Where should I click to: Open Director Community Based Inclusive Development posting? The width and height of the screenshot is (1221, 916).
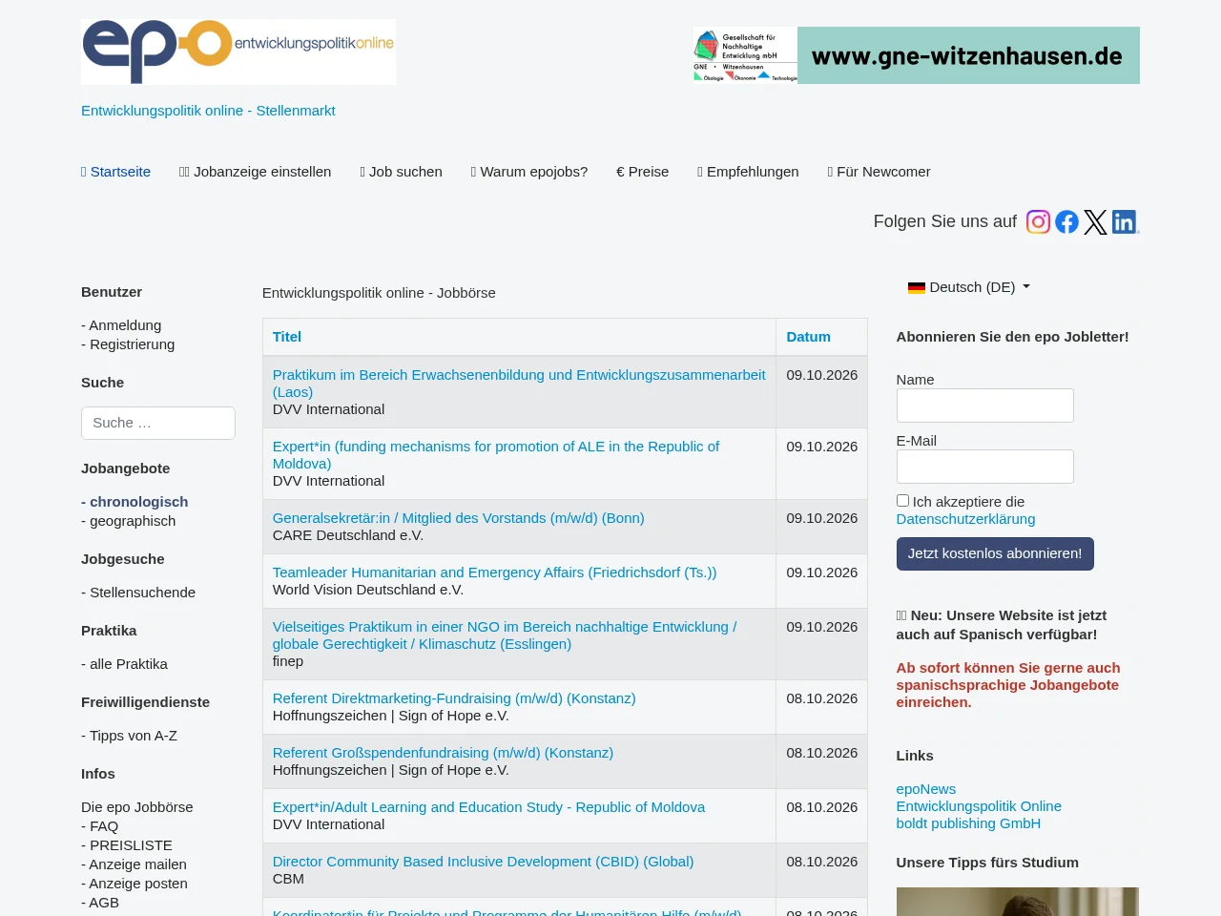coord(483,862)
